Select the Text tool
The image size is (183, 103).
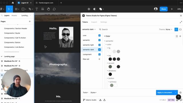[37, 9]
